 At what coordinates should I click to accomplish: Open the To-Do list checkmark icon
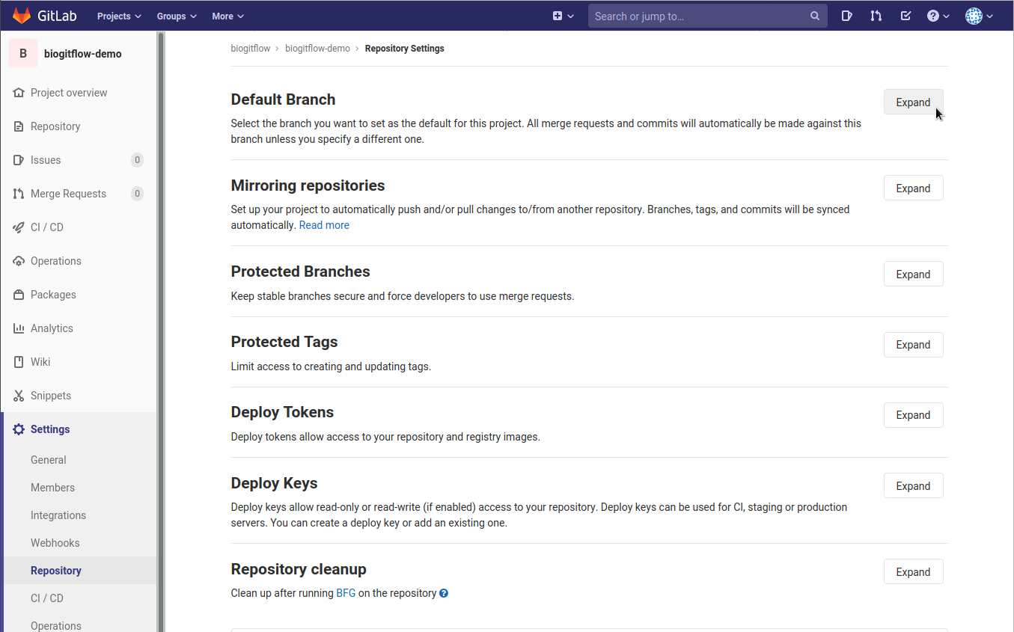coord(905,16)
